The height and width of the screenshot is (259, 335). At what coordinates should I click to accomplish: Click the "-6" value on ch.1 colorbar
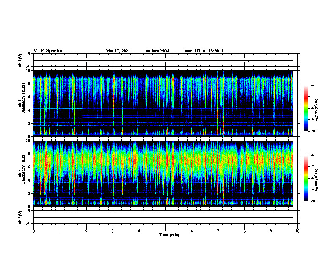click(x=312, y=85)
